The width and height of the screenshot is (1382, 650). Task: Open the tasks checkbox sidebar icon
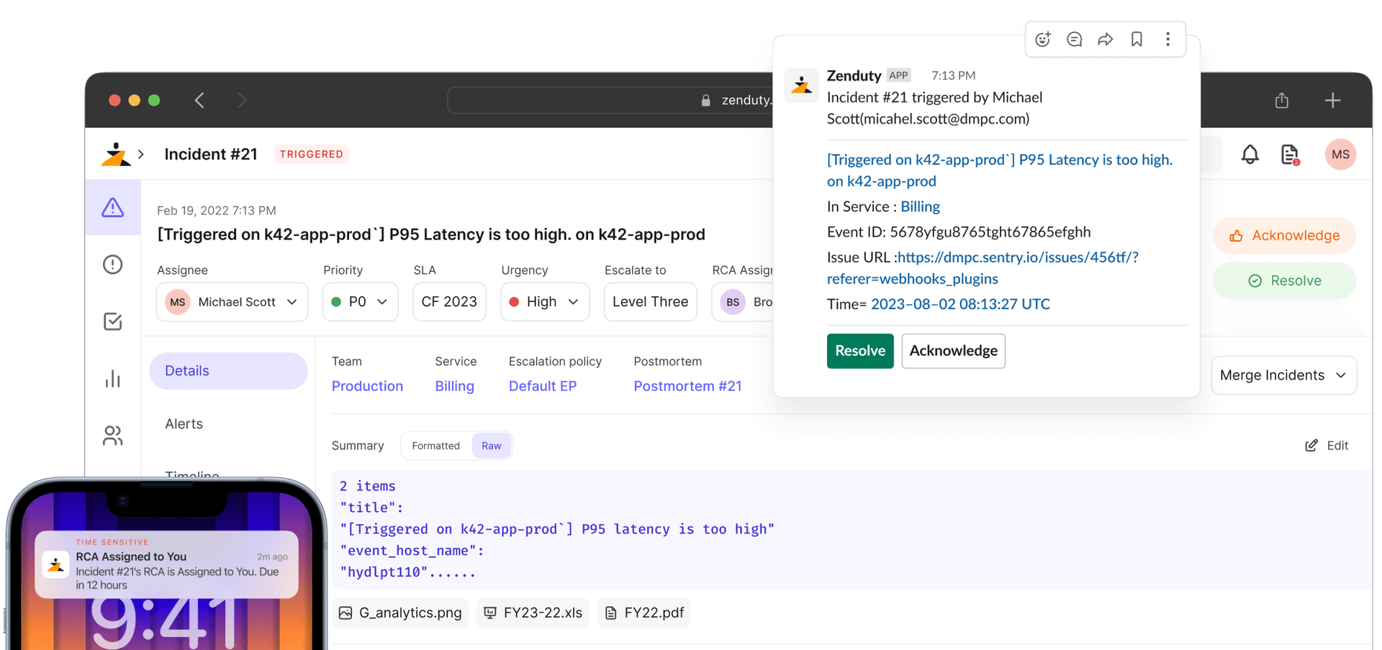click(112, 321)
